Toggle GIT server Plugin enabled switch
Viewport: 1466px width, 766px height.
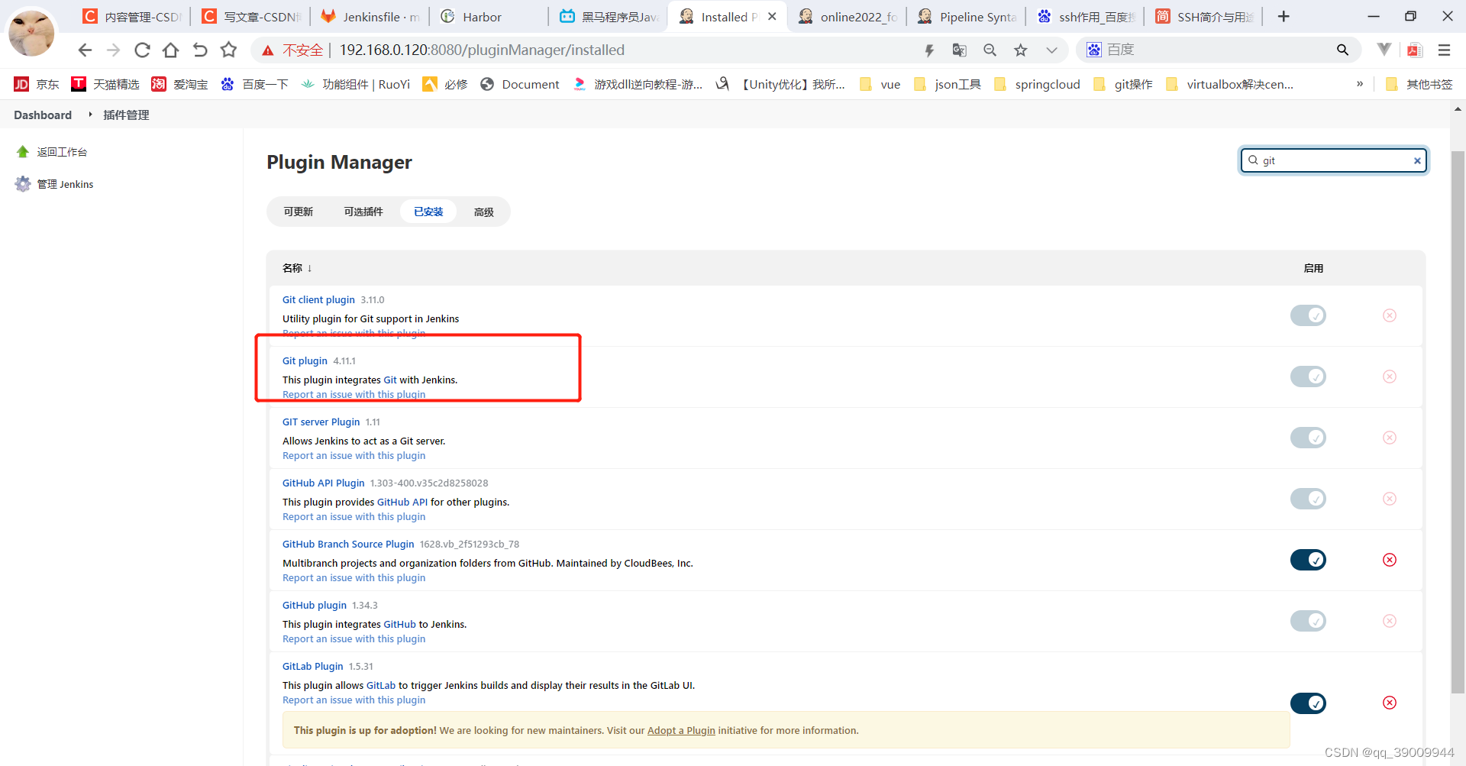(x=1308, y=438)
